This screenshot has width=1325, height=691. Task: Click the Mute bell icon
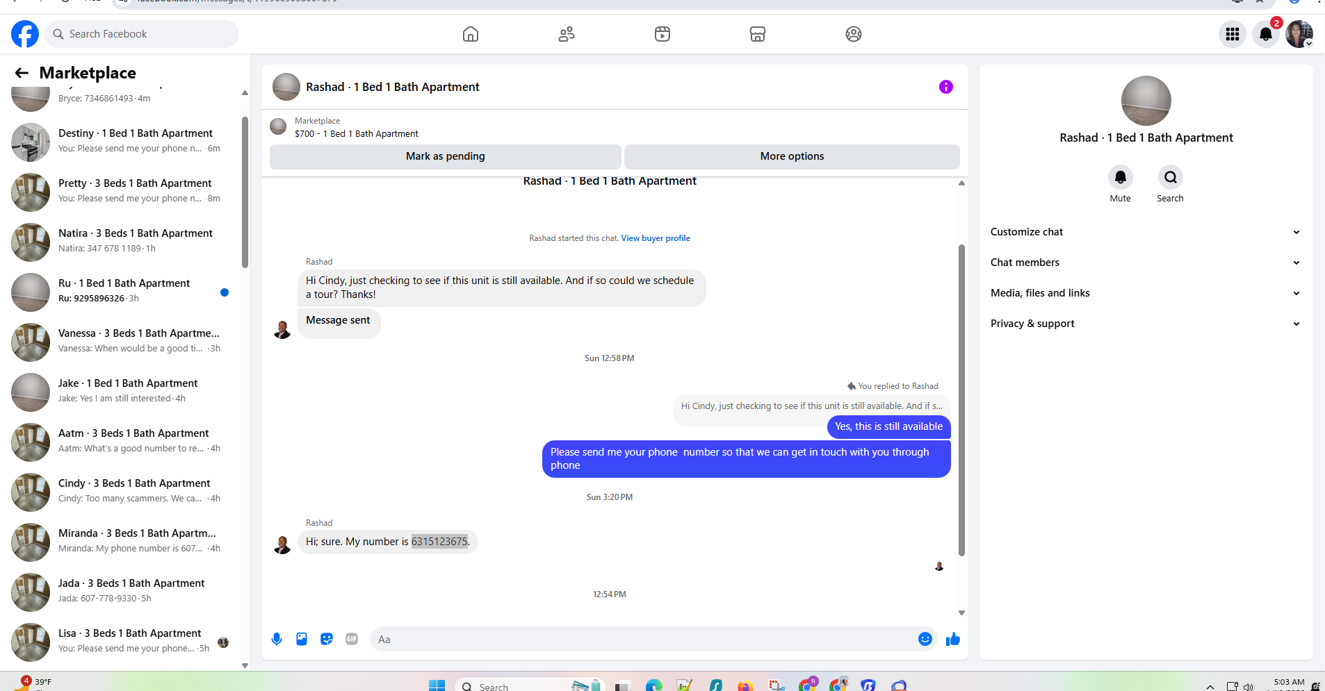tap(1121, 177)
